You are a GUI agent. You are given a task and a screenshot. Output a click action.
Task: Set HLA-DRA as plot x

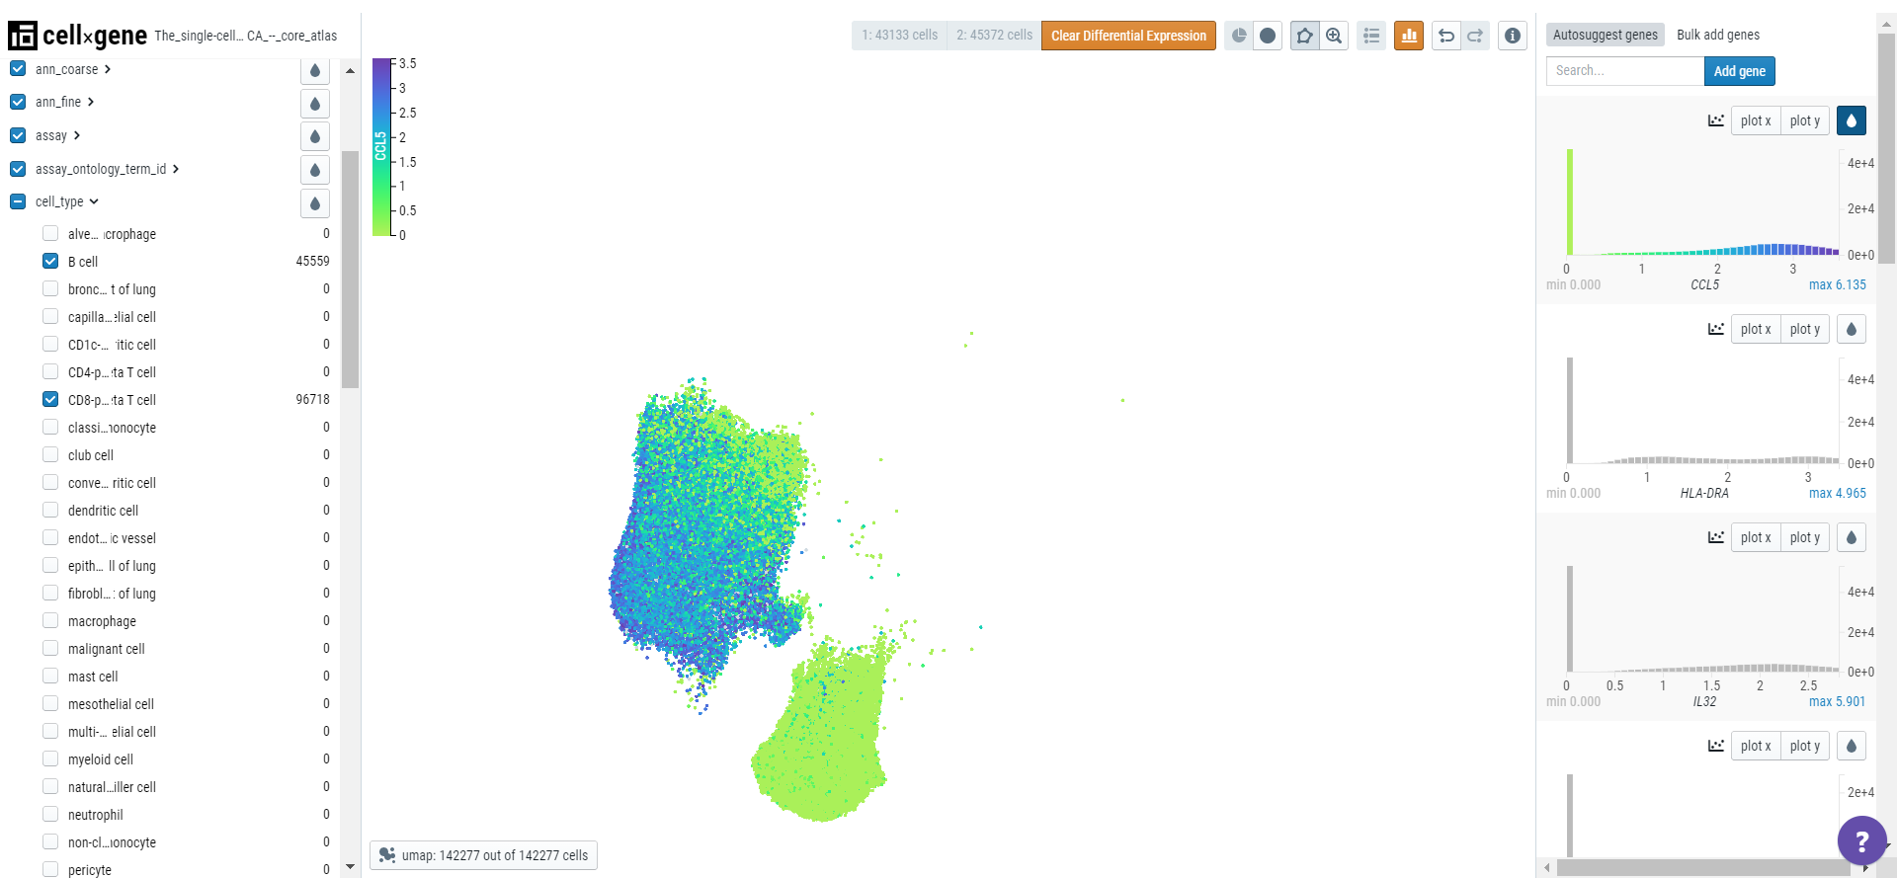click(x=1756, y=329)
